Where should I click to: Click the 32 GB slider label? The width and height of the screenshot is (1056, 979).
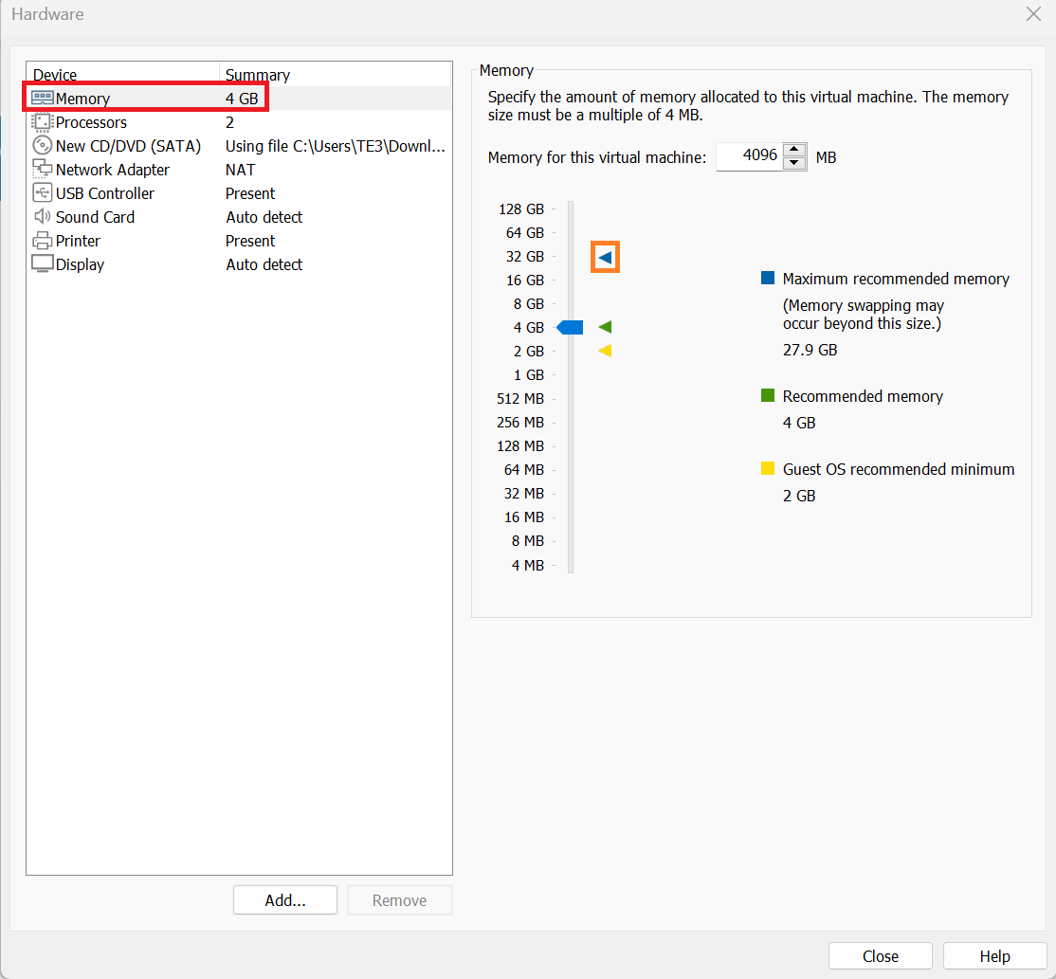coord(524,257)
